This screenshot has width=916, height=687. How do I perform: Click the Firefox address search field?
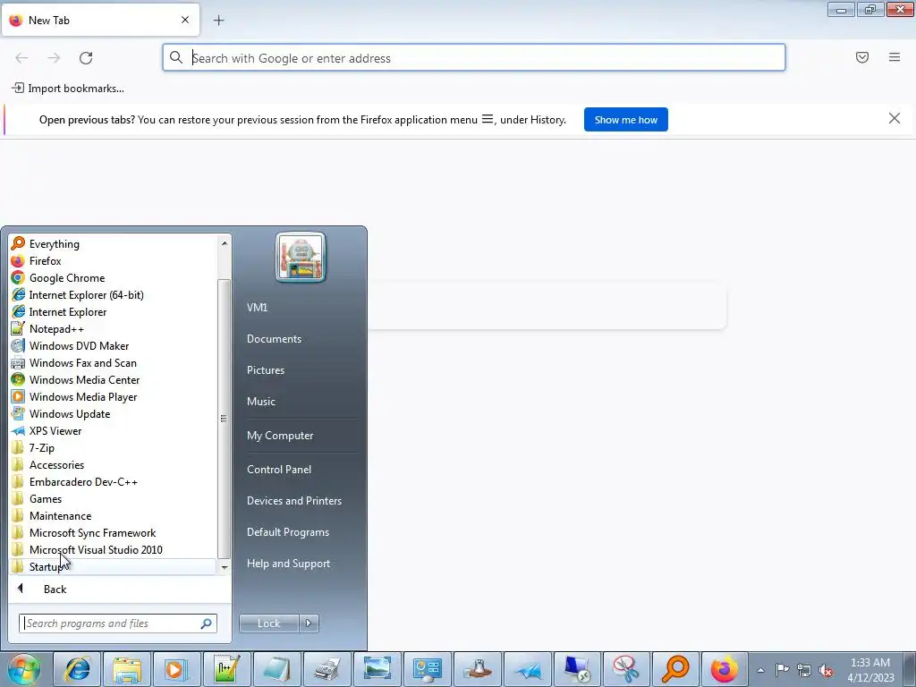click(x=474, y=58)
